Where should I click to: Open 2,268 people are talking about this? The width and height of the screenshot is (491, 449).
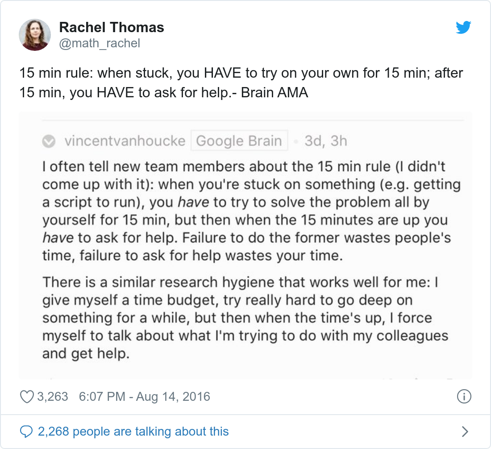point(133,432)
